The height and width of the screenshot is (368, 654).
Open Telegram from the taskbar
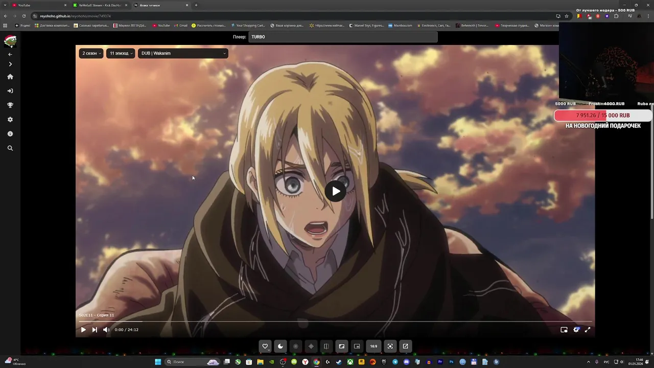pos(395,362)
